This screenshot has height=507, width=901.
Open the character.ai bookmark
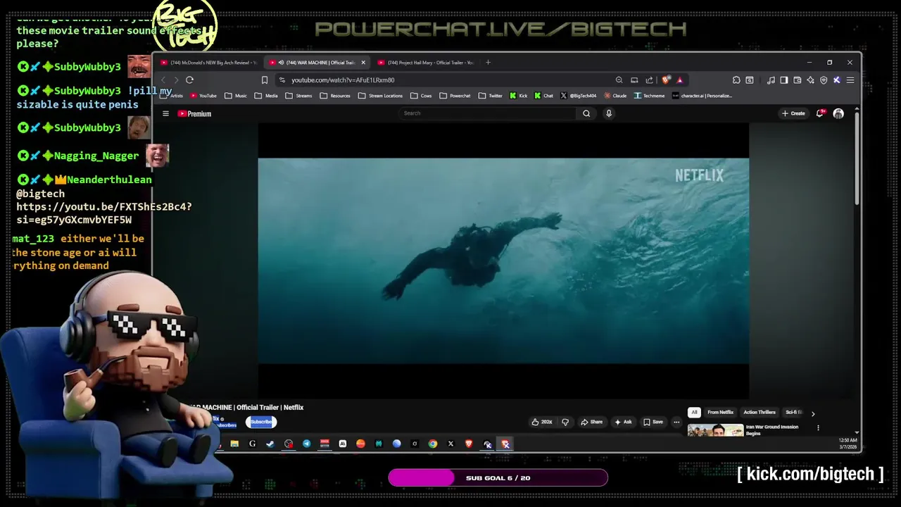point(702,96)
